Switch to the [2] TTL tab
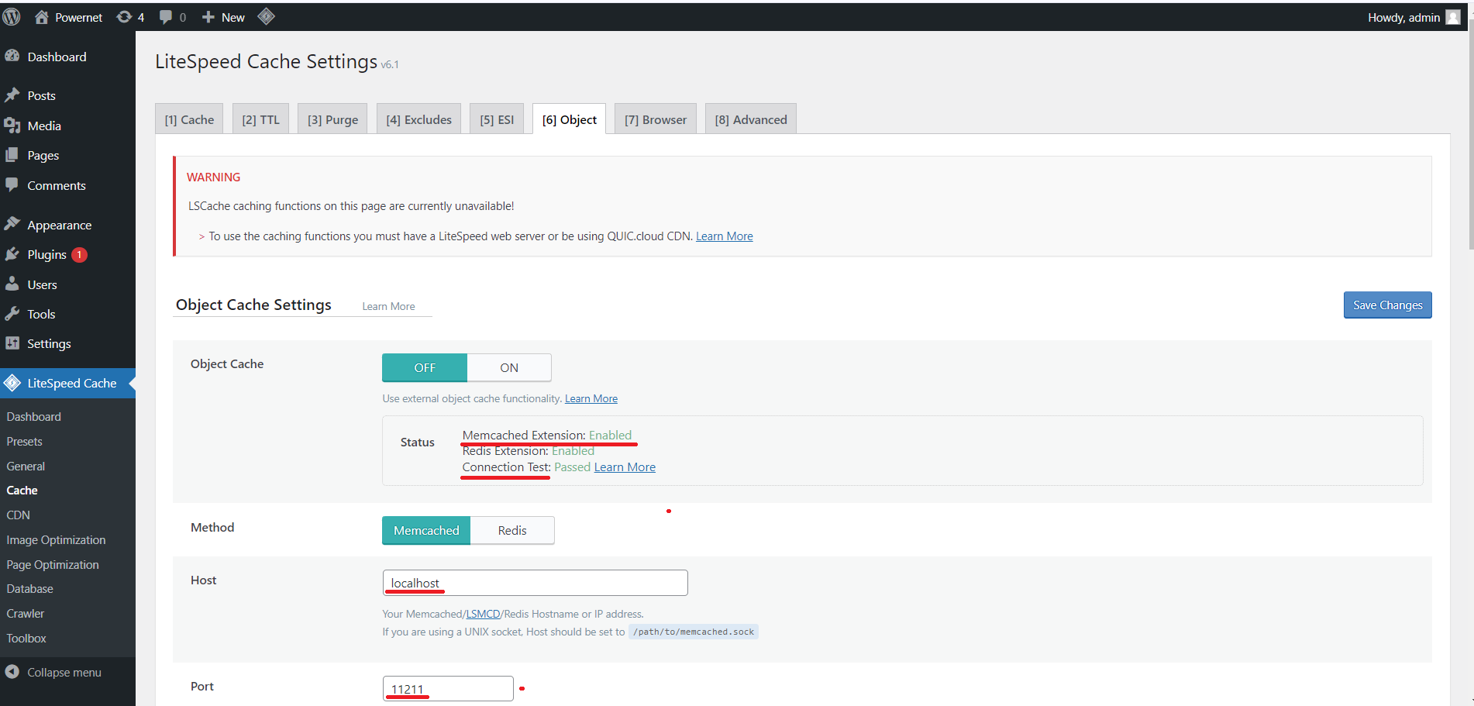The image size is (1474, 706). point(261,119)
